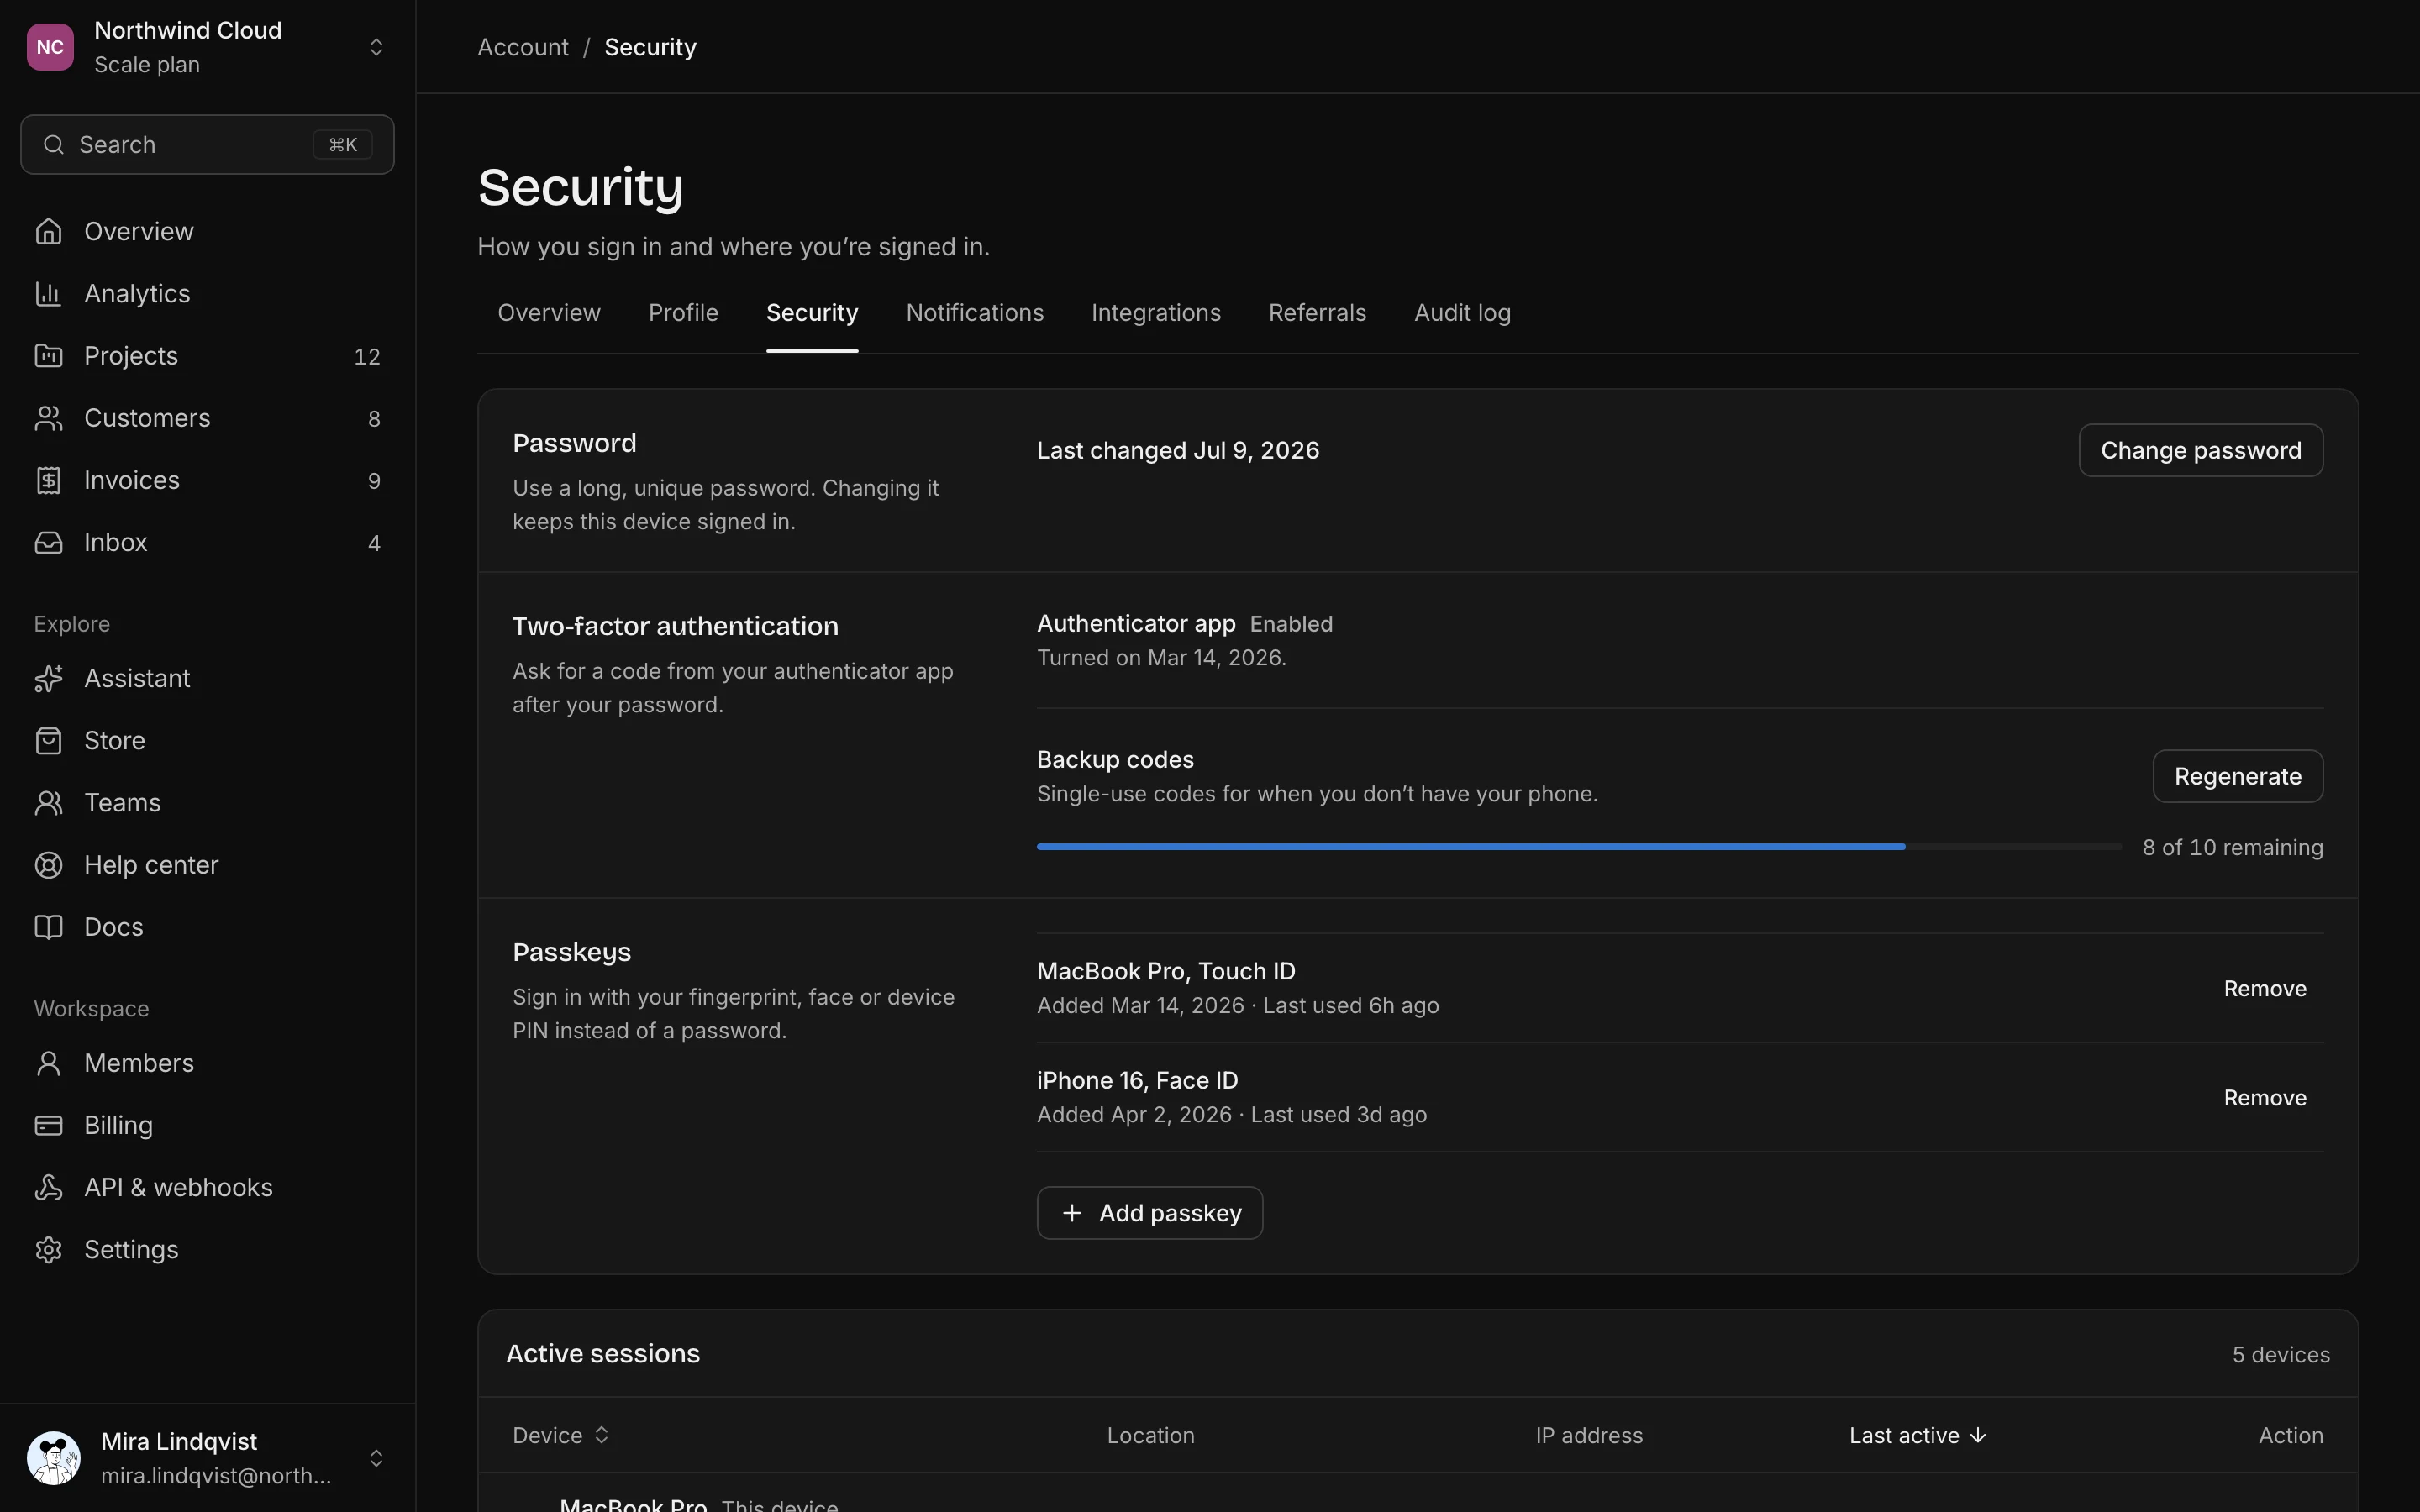2420x1512 pixels.
Task: Click the Docs book icon
Action: point(48,927)
